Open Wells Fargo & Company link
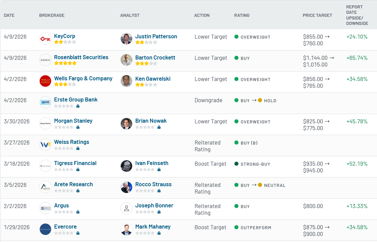Image resolution: width=377 pixels, height=242 pixels. (83, 79)
